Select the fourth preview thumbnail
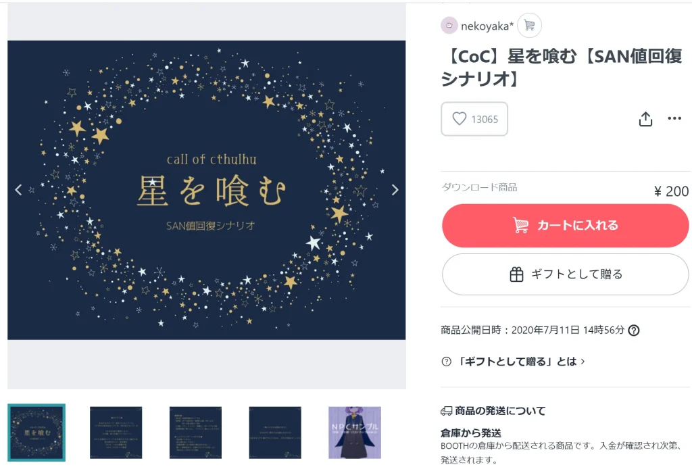 pyautogui.click(x=275, y=433)
